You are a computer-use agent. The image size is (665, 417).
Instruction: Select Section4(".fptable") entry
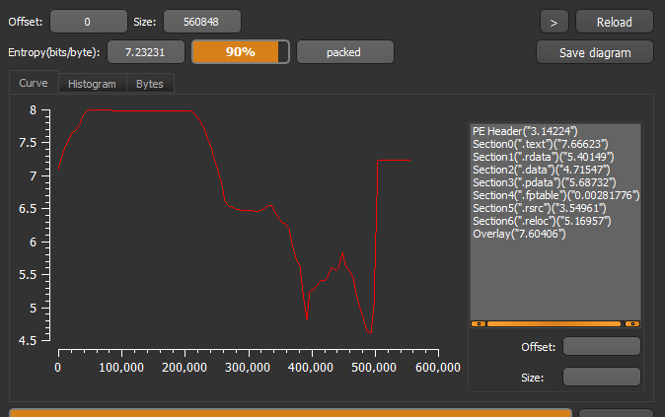tap(555, 195)
